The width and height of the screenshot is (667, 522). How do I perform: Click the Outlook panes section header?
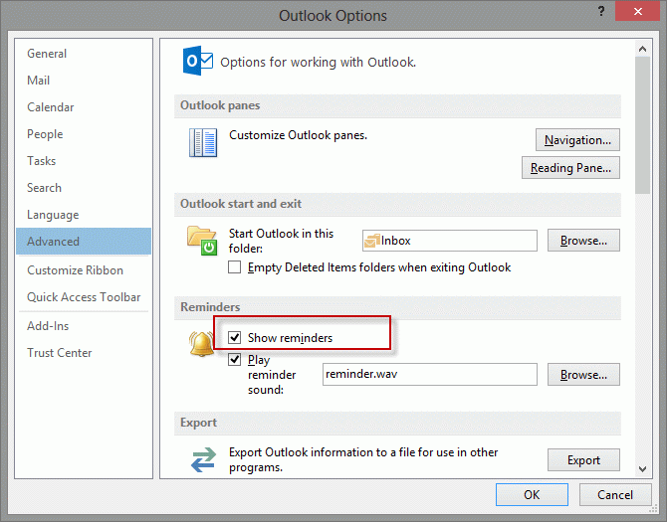click(397, 105)
